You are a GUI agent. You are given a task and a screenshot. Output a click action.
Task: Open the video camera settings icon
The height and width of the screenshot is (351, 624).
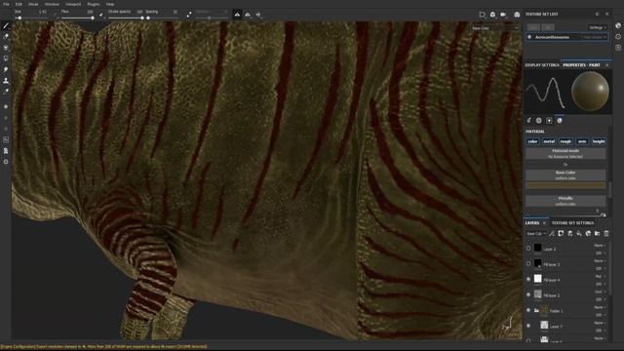503,15
